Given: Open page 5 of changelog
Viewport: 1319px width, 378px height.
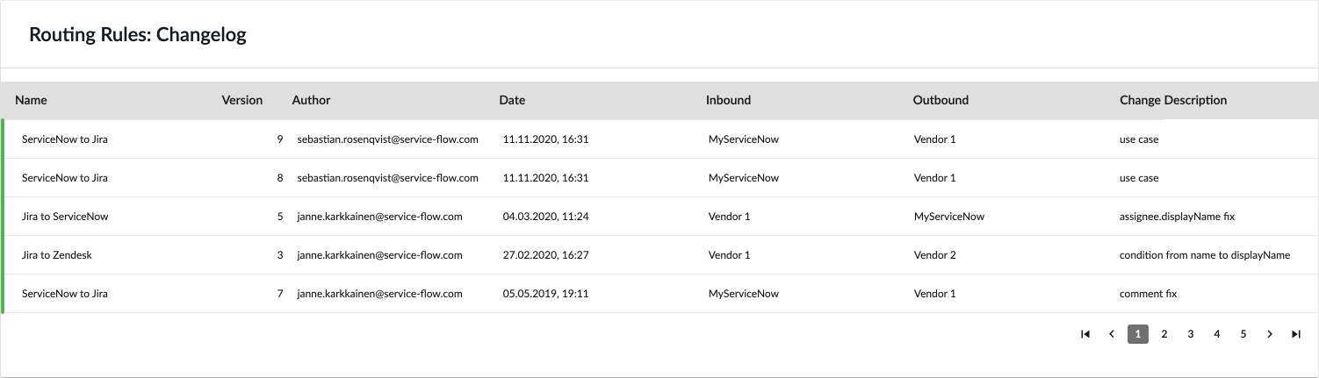Looking at the screenshot, I should 1243,334.
